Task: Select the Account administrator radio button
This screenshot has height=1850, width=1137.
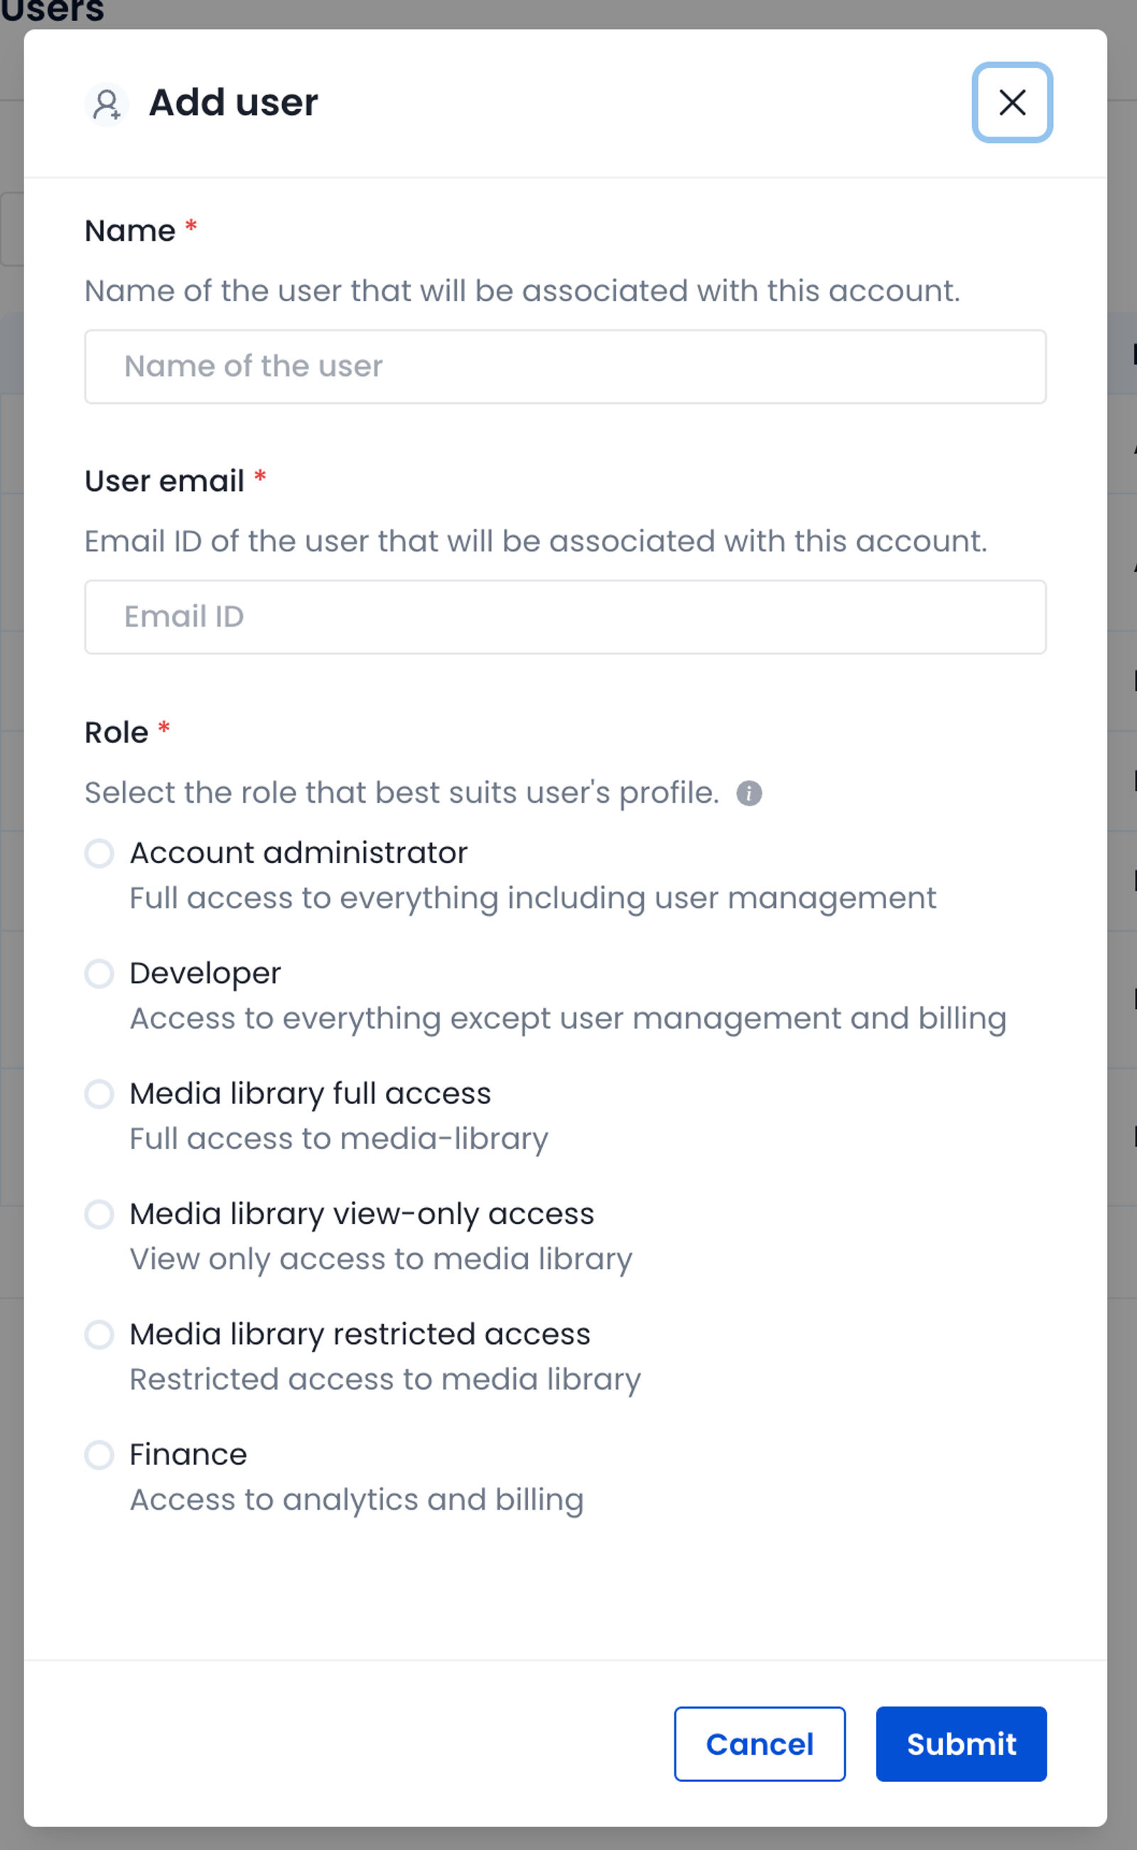Action: (99, 853)
